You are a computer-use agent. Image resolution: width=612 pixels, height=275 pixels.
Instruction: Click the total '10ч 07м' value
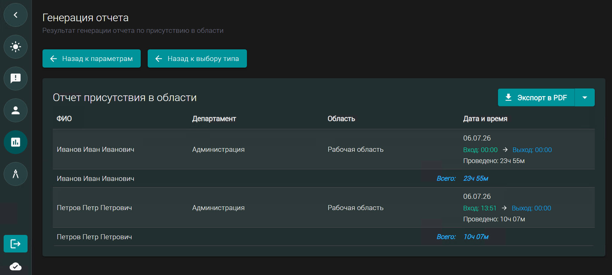(x=476, y=237)
